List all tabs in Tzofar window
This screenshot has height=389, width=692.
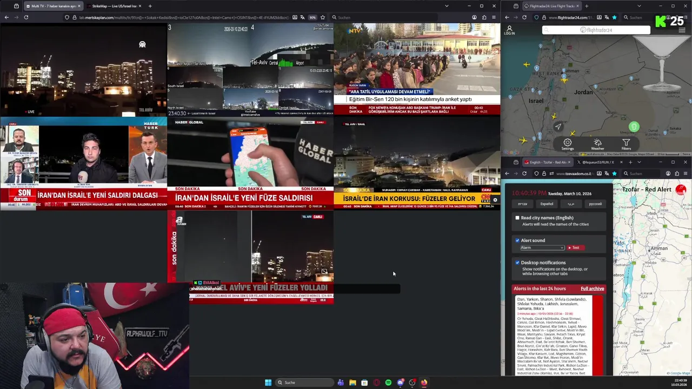click(x=639, y=162)
